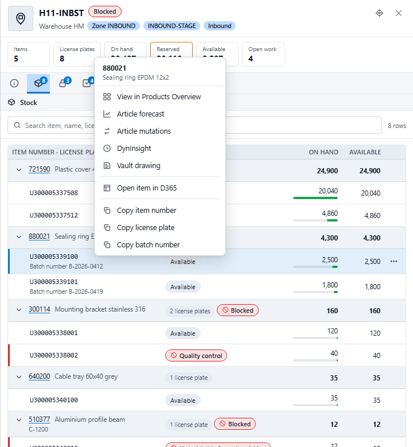Image resolution: width=413 pixels, height=447 pixels.
Task: Click the Stock section cube icon
Action: coord(11,102)
